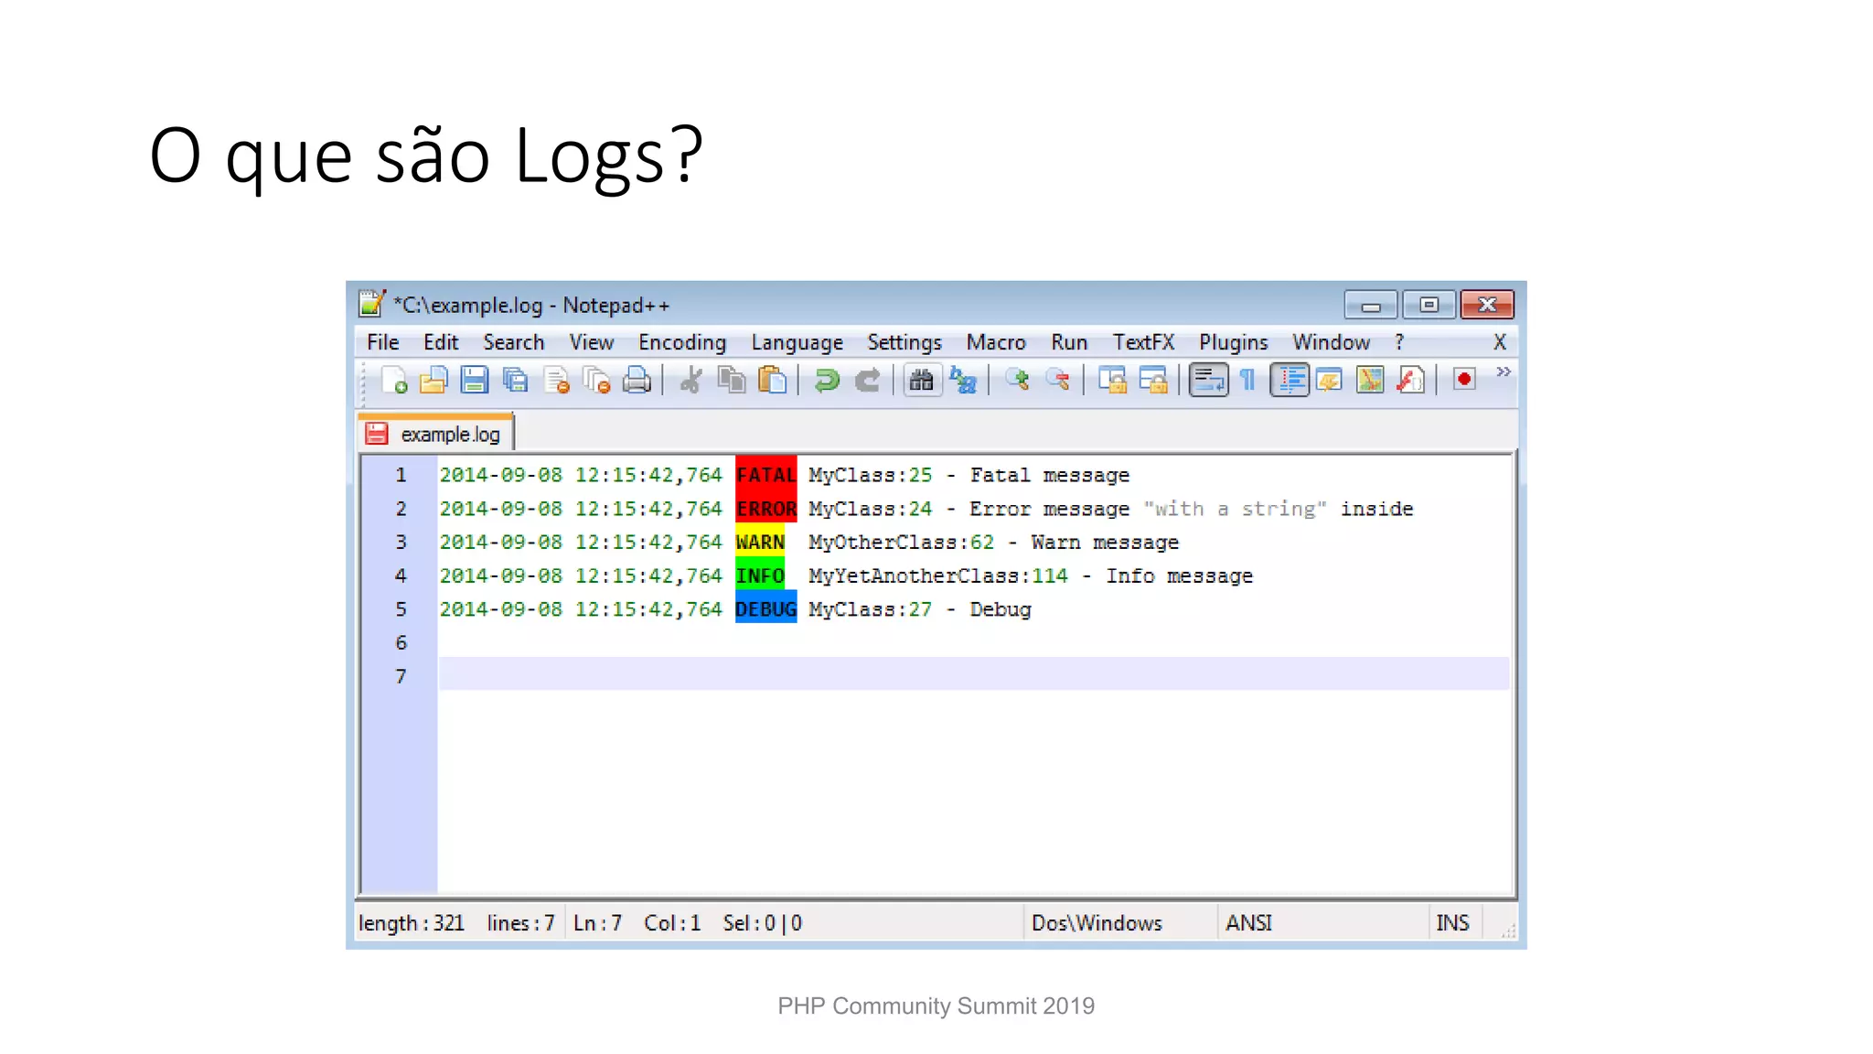Click the Save All icon
This screenshot has height=1054, width=1873.
pos(516,380)
